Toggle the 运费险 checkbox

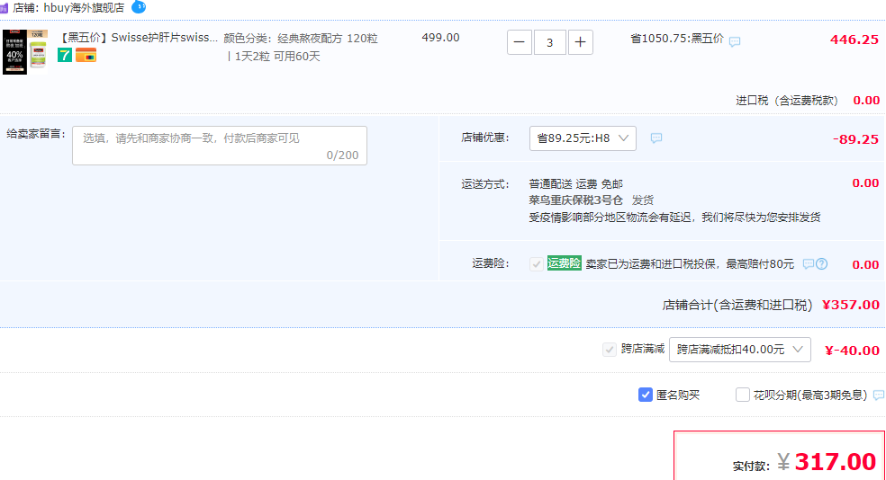tap(537, 264)
